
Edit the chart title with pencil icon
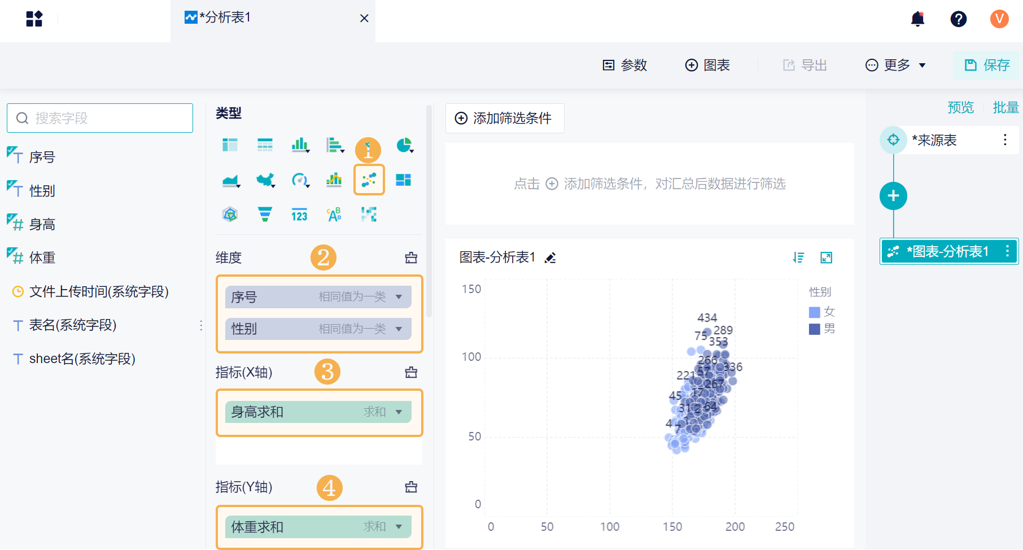(550, 258)
